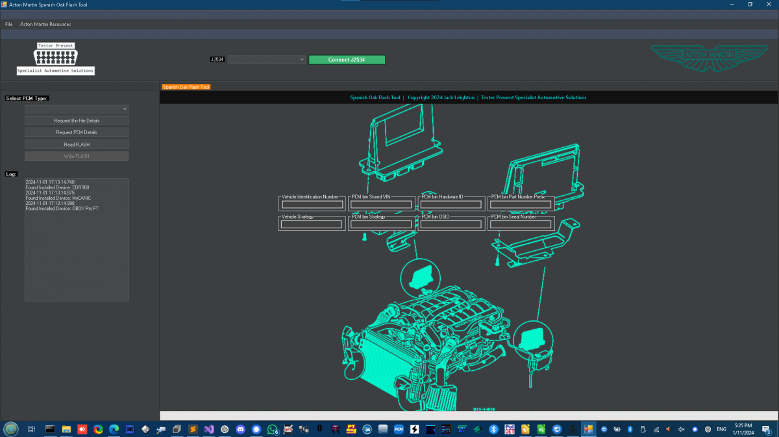The image size is (779, 437).
Task: Click the Select PCM Type label
Action: [27, 99]
